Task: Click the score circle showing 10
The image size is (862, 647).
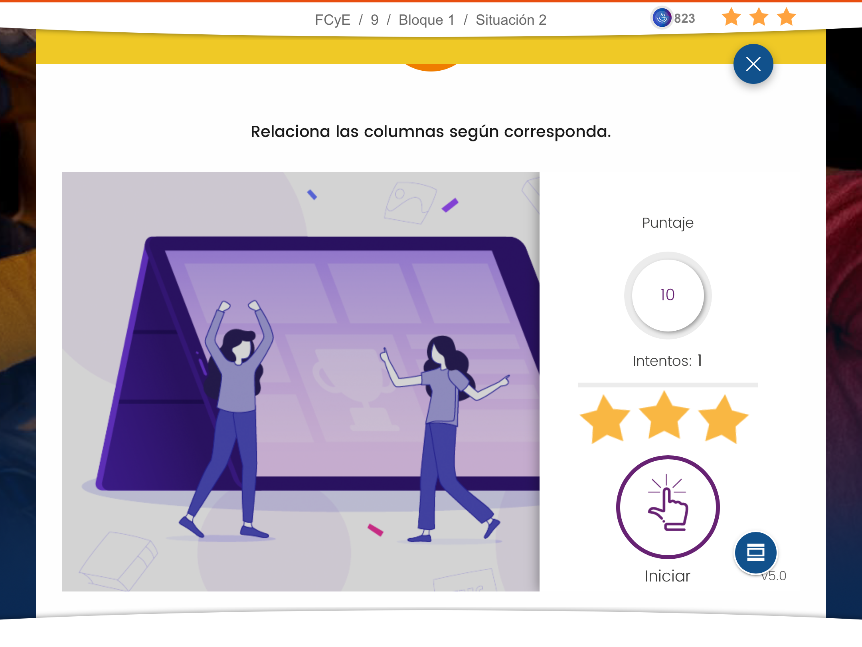Action: tap(668, 295)
